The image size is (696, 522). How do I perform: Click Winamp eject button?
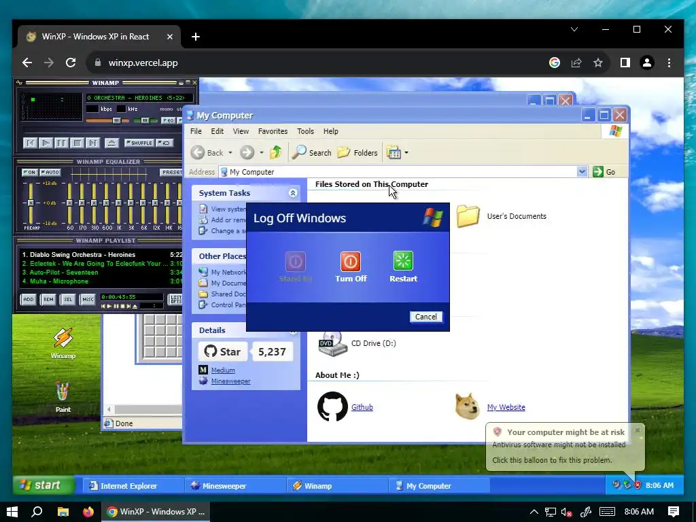point(111,143)
